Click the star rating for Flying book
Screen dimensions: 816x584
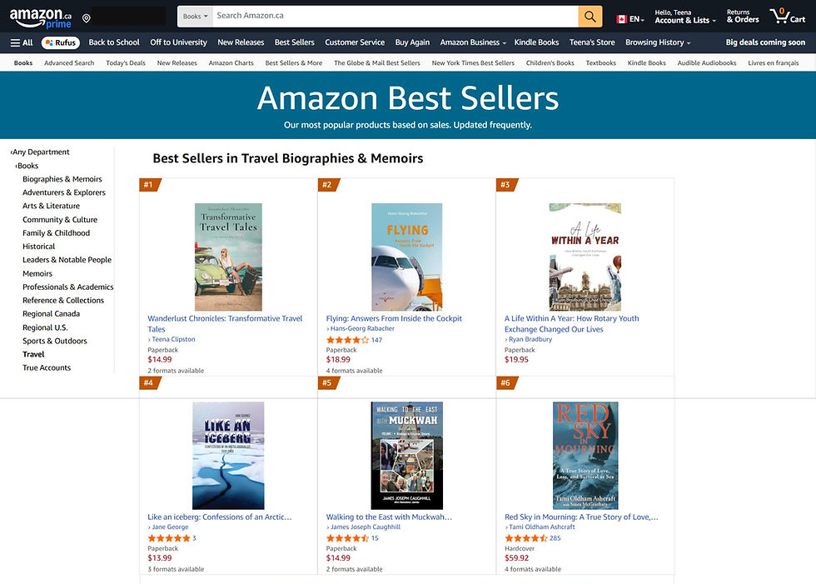[347, 340]
